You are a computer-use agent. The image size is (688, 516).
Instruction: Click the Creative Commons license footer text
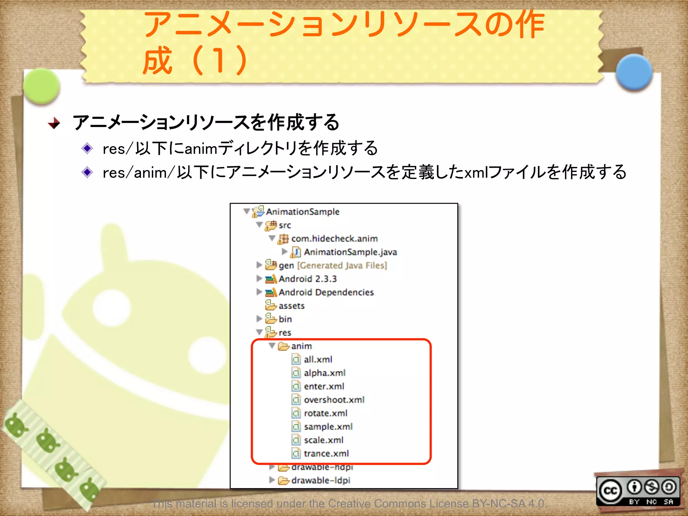pos(349,504)
